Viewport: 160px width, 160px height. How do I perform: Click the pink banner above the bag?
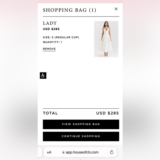point(80,2)
